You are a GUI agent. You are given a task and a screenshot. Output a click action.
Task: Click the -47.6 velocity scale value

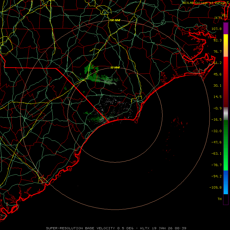pos(216,142)
